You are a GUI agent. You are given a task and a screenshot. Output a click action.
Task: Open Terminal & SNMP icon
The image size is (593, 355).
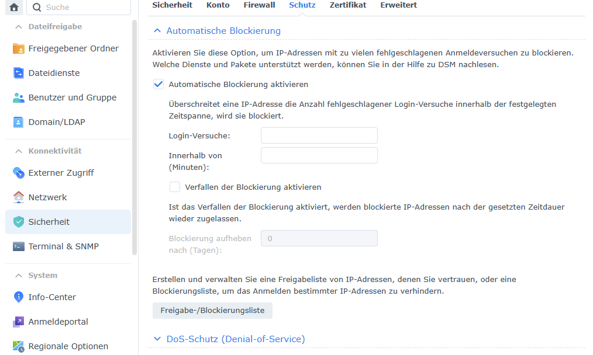coord(19,246)
